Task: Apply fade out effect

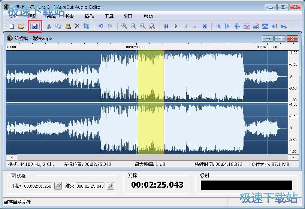Action: point(228,26)
